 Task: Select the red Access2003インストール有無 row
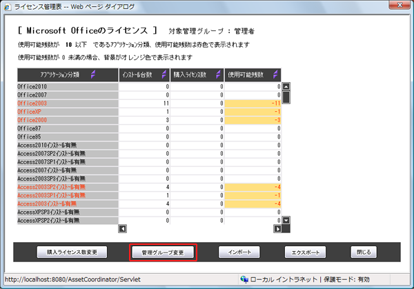pyautogui.click(x=149, y=203)
